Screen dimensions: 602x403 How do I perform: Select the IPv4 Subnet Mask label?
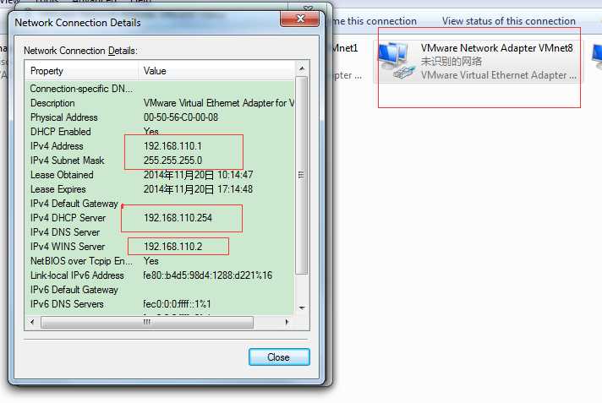point(67,161)
